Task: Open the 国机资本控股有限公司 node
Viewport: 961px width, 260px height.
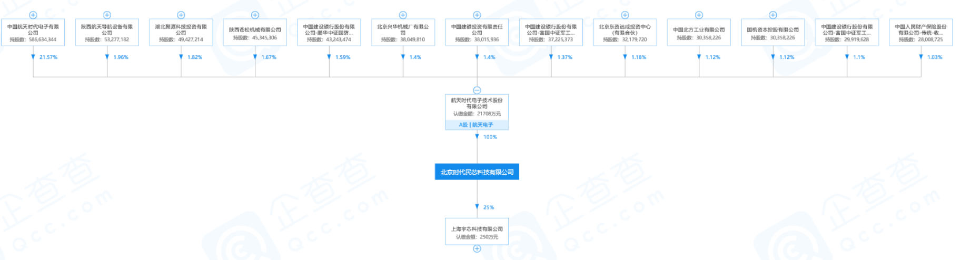Action: 773,33
